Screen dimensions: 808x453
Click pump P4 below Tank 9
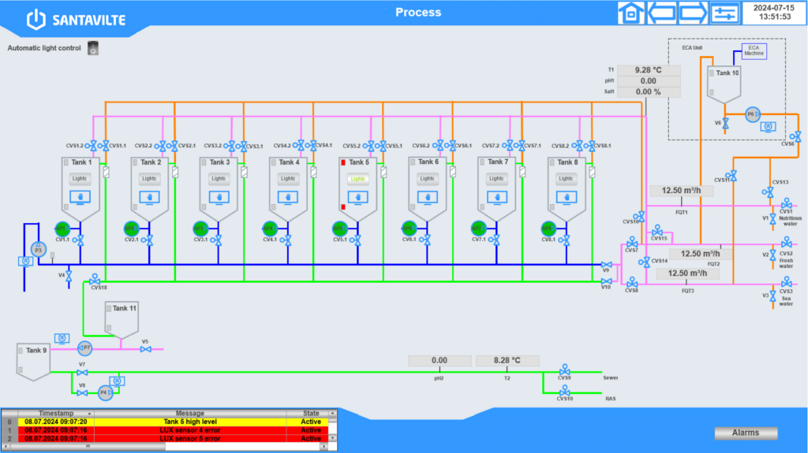105,392
